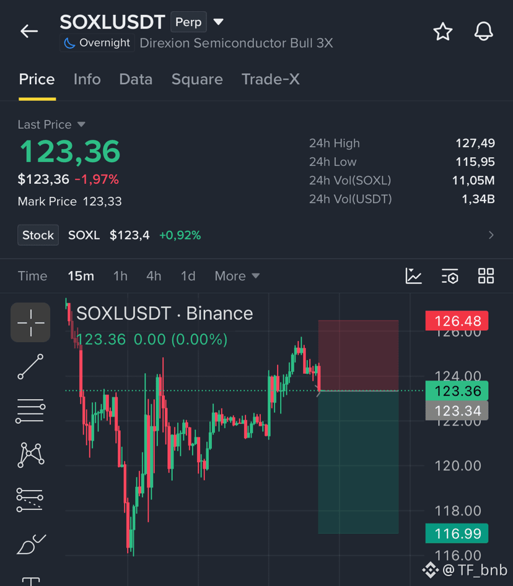Screen dimensions: 513x586
Task: Click the 116.99 target price label
Action: pyautogui.click(x=457, y=533)
